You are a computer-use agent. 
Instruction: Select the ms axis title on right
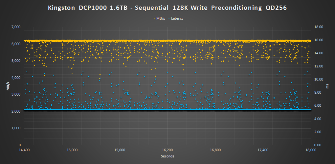(x=327, y=86)
